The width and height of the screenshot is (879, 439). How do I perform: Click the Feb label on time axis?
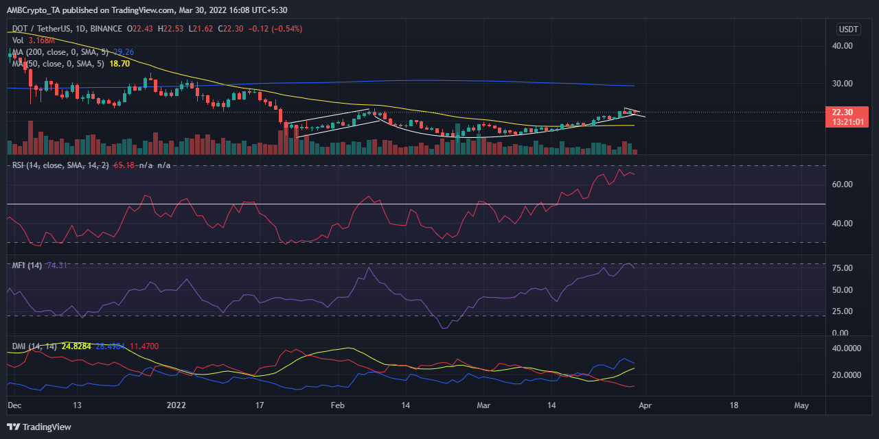point(338,405)
